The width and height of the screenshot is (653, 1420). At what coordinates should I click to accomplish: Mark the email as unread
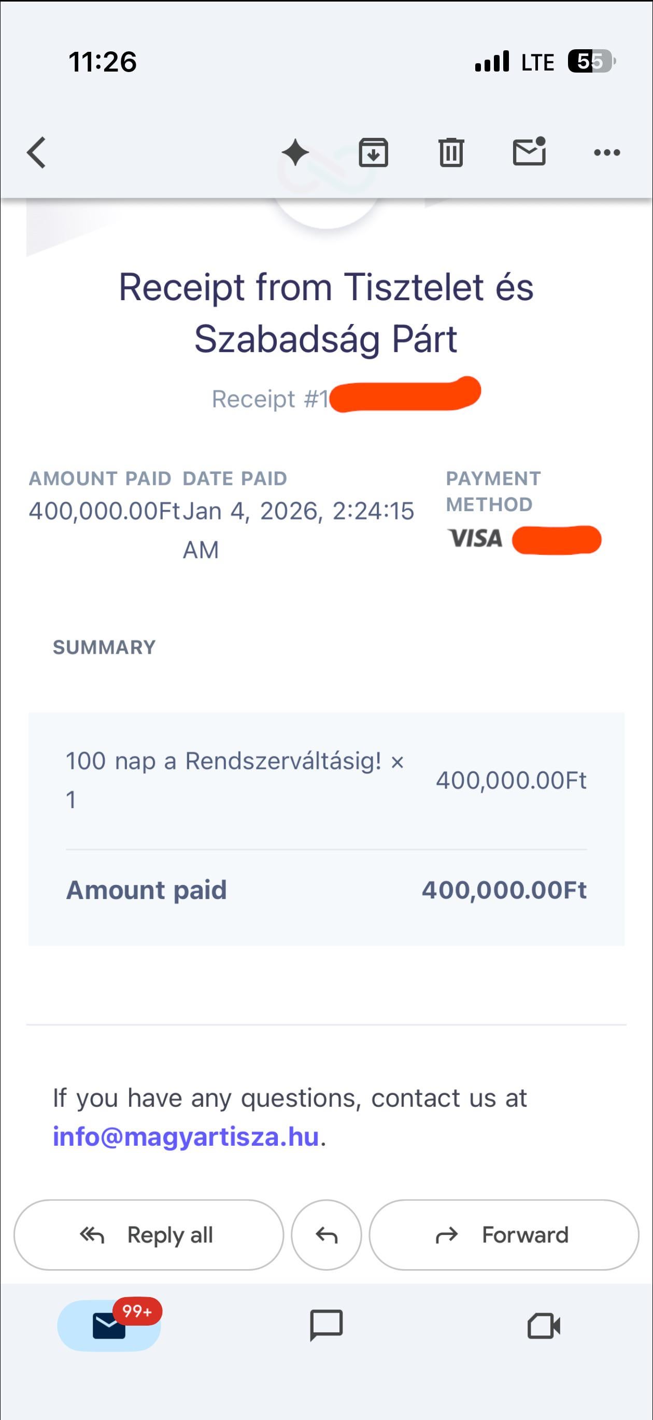pyautogui.click(x=529, y=152)
